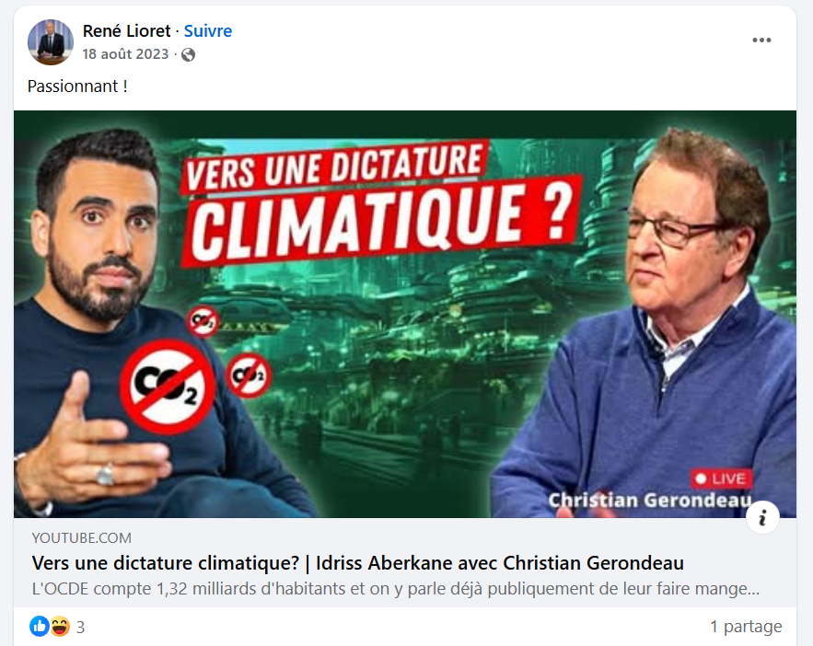
Task: Open the 18 août 2023 post timestamp
Action: (x=125, y=54)
